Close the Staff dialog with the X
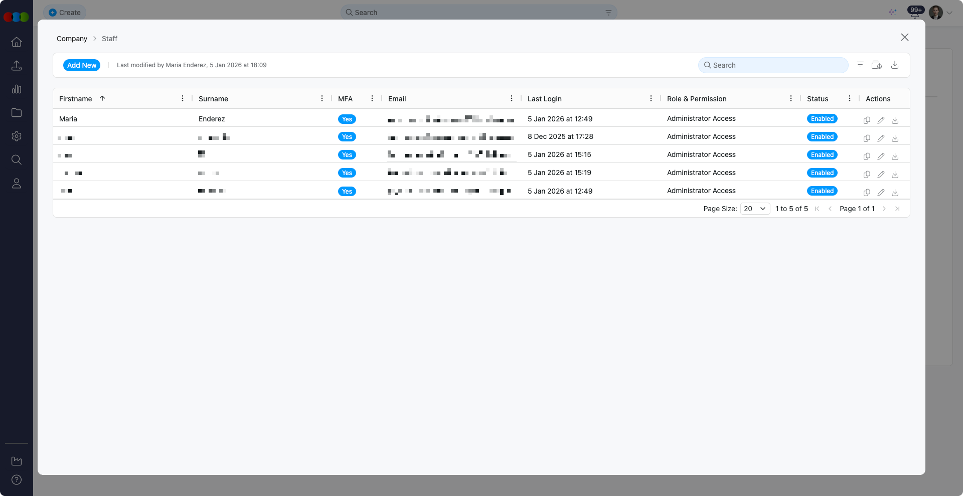Image resolution: width=963 pixels, height=496 pixels. coord(904,38)
